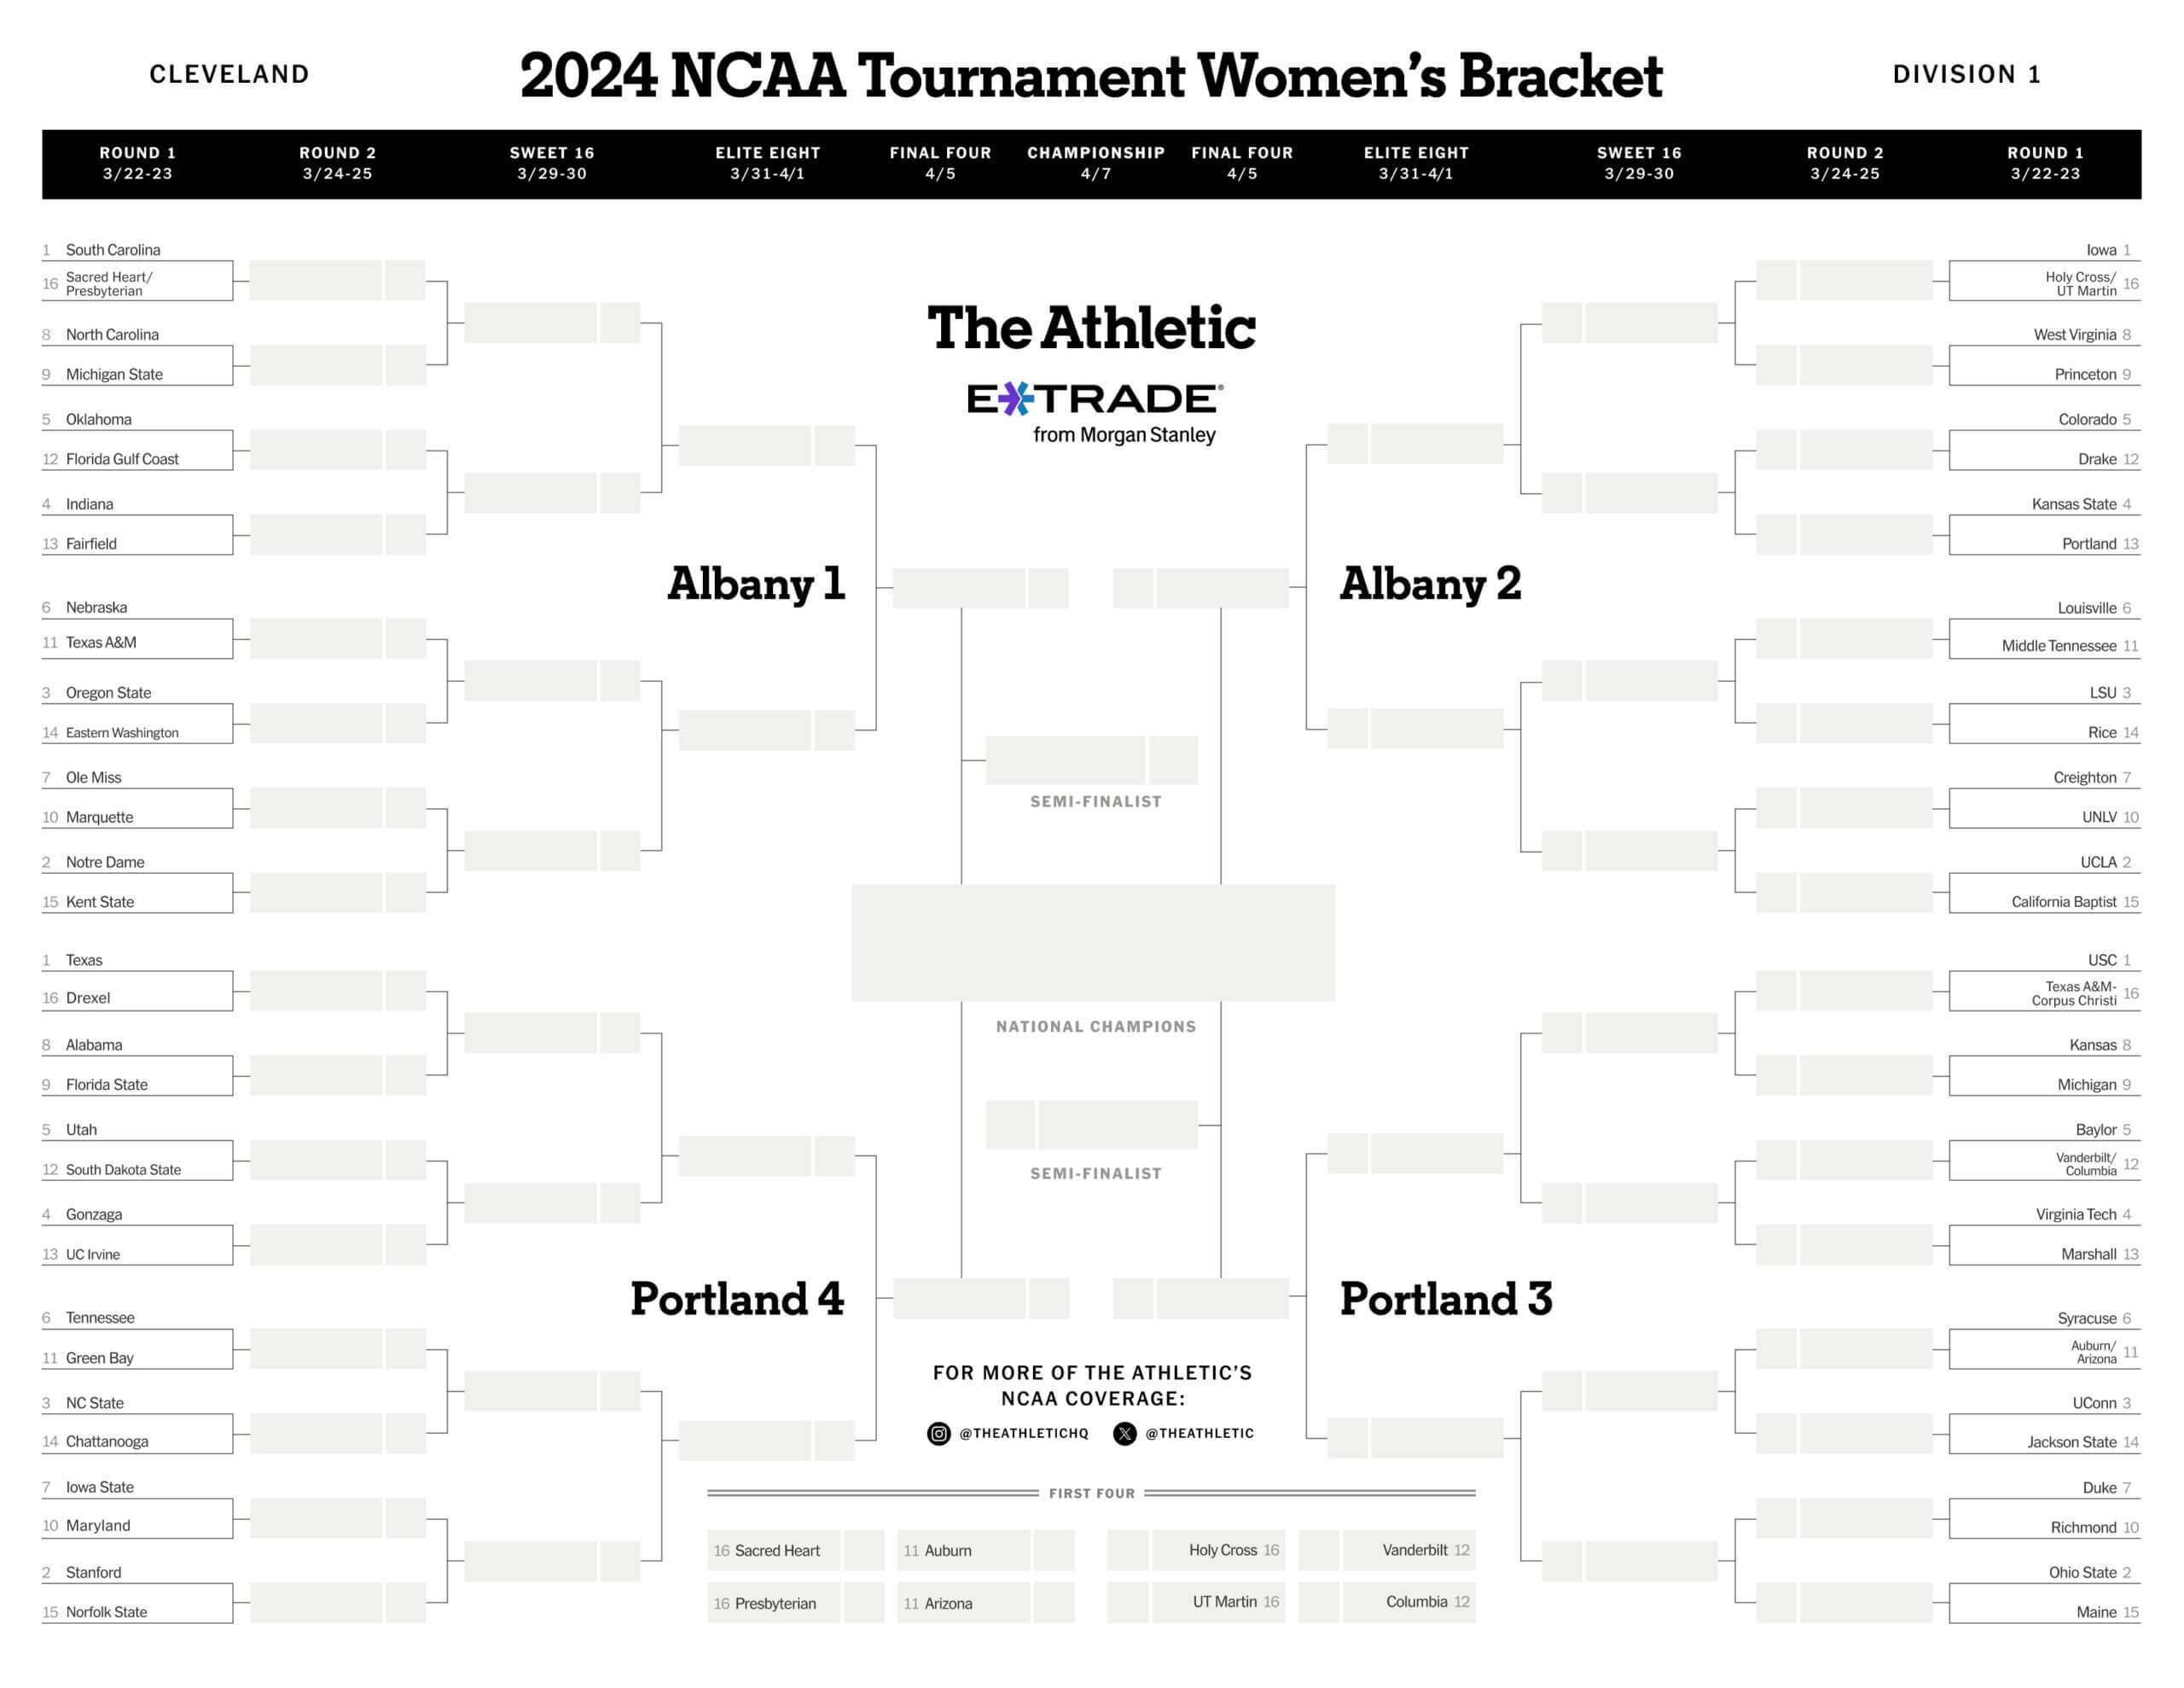The width and height of the screenshot is (2184, 1688).
Task: Click South Carolina in Albany 1
Action: pyautogui.click(x=113, y=250)
